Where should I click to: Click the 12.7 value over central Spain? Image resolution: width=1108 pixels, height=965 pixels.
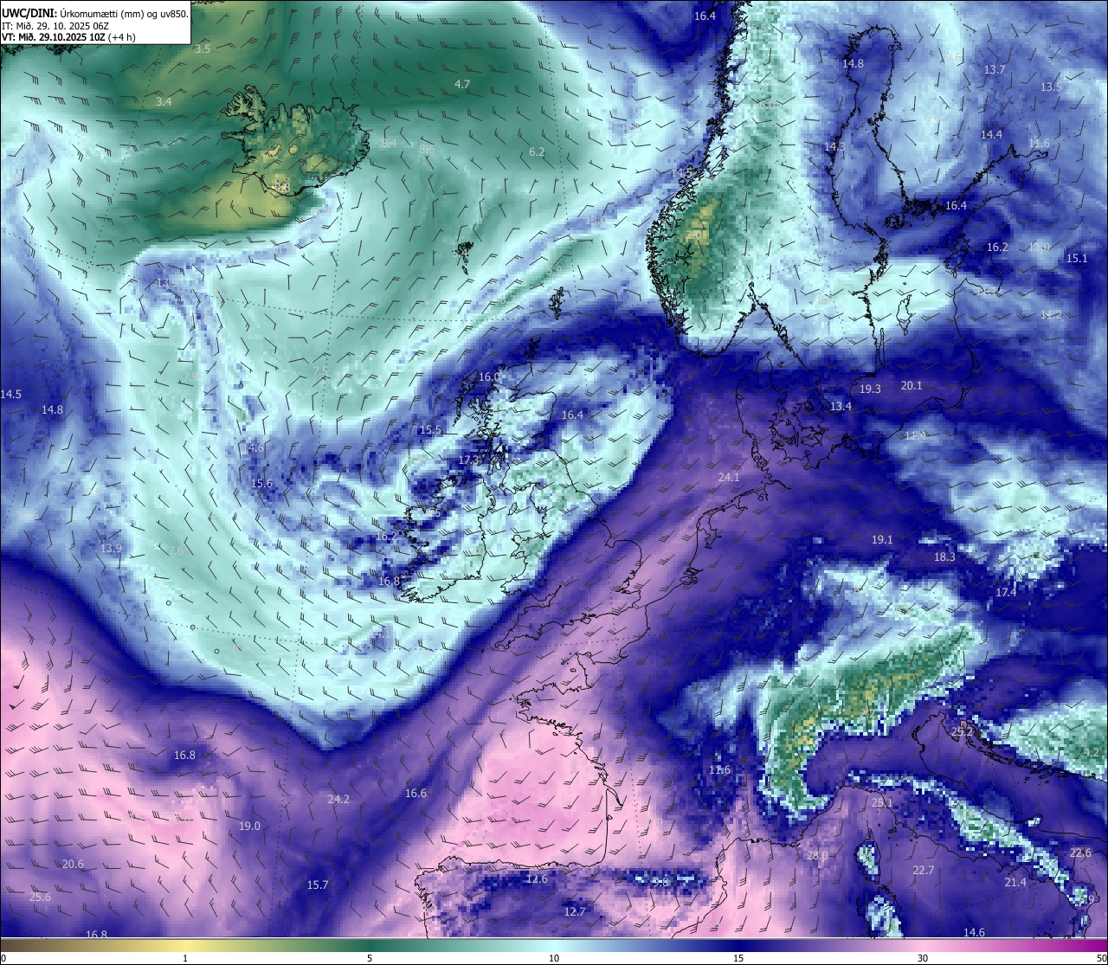(575, 912)
